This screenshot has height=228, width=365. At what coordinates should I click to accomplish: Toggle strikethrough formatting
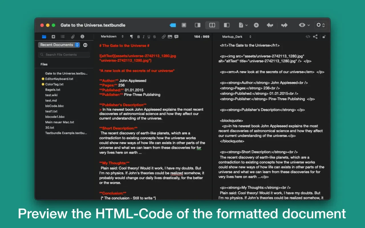(x=155, y=37)
